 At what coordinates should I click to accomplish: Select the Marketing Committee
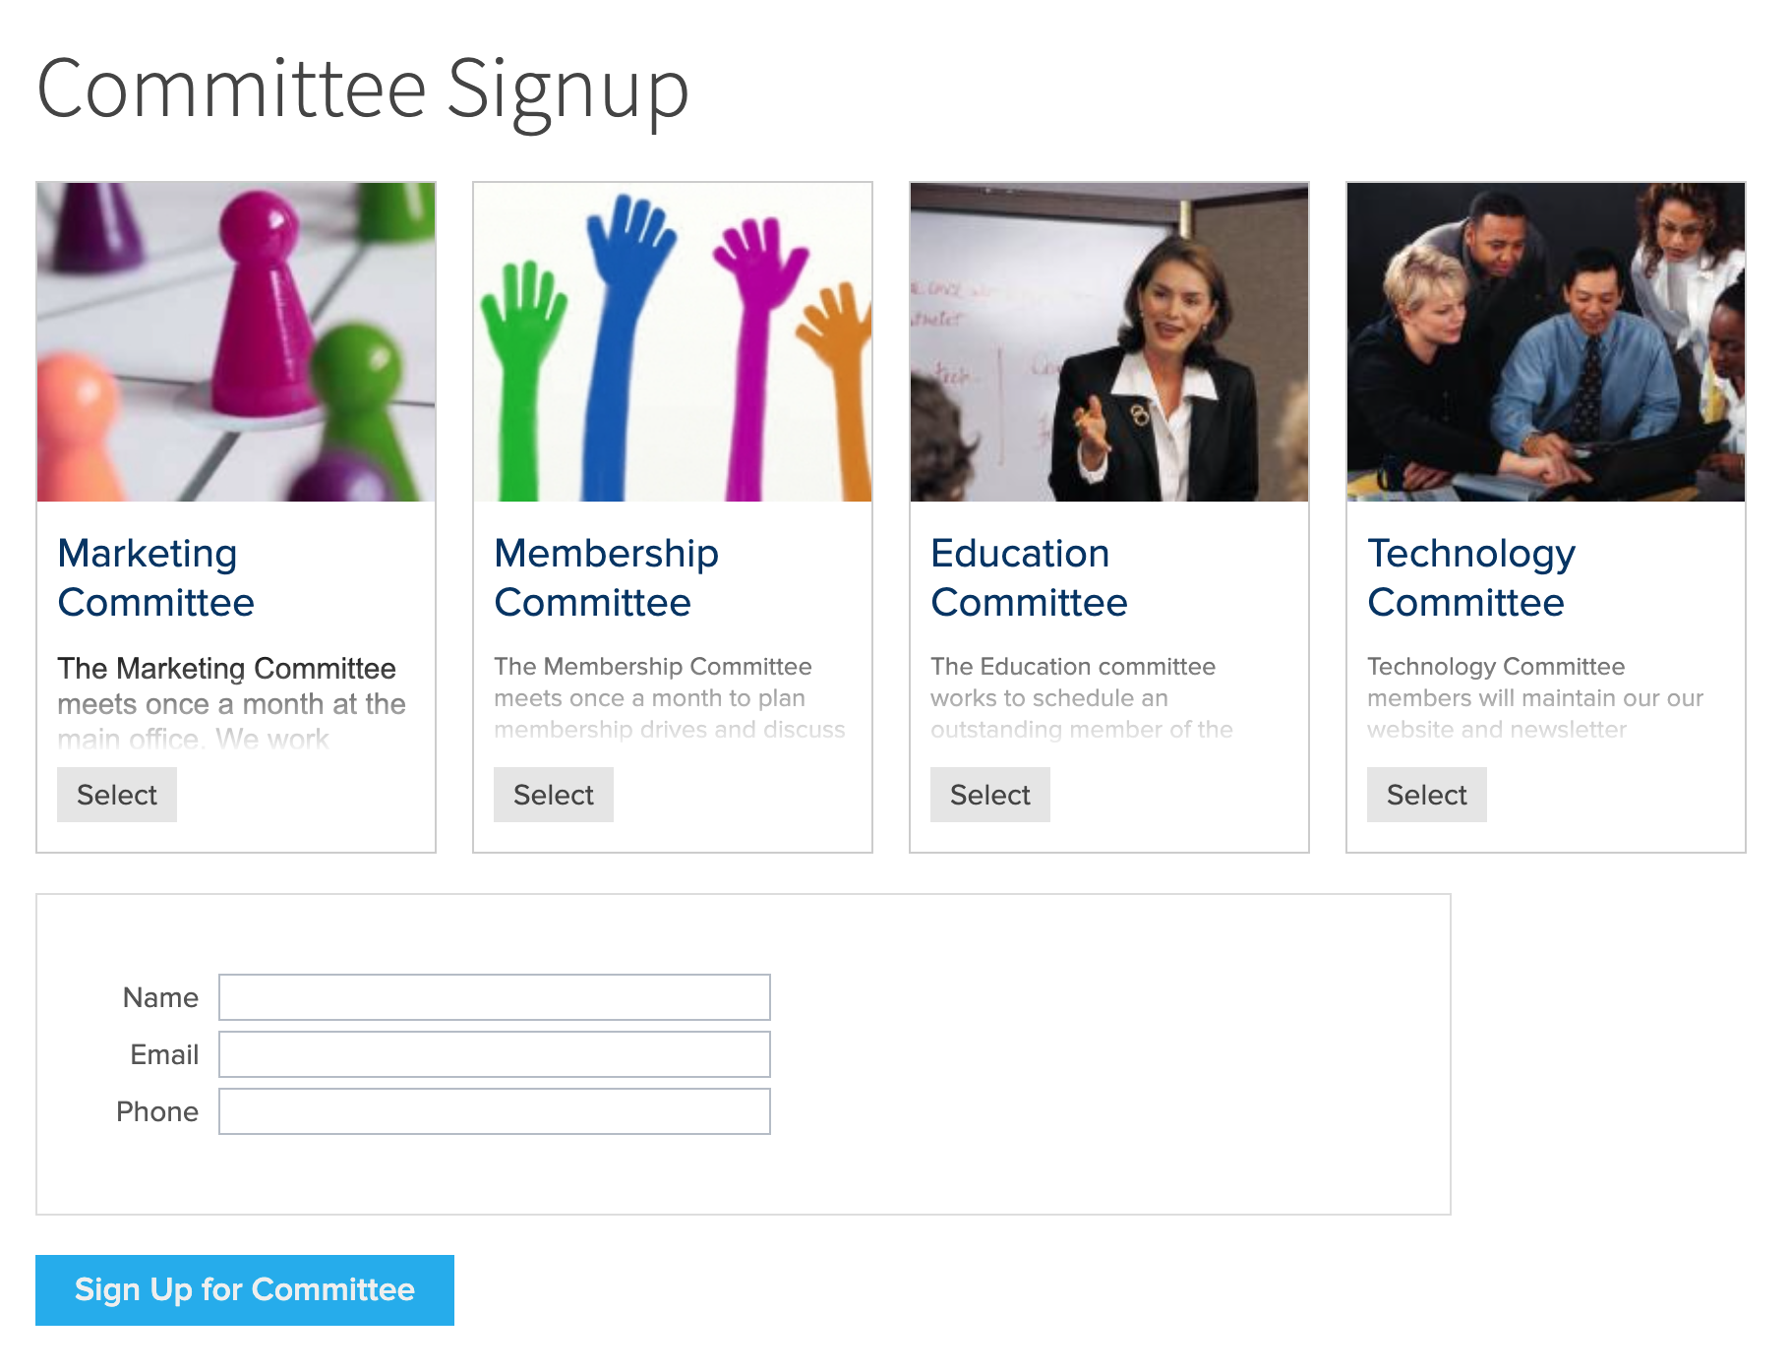[117, 795]
